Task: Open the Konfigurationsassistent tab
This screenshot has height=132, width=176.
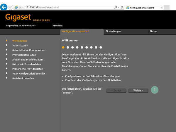Action: coord(75,31)
